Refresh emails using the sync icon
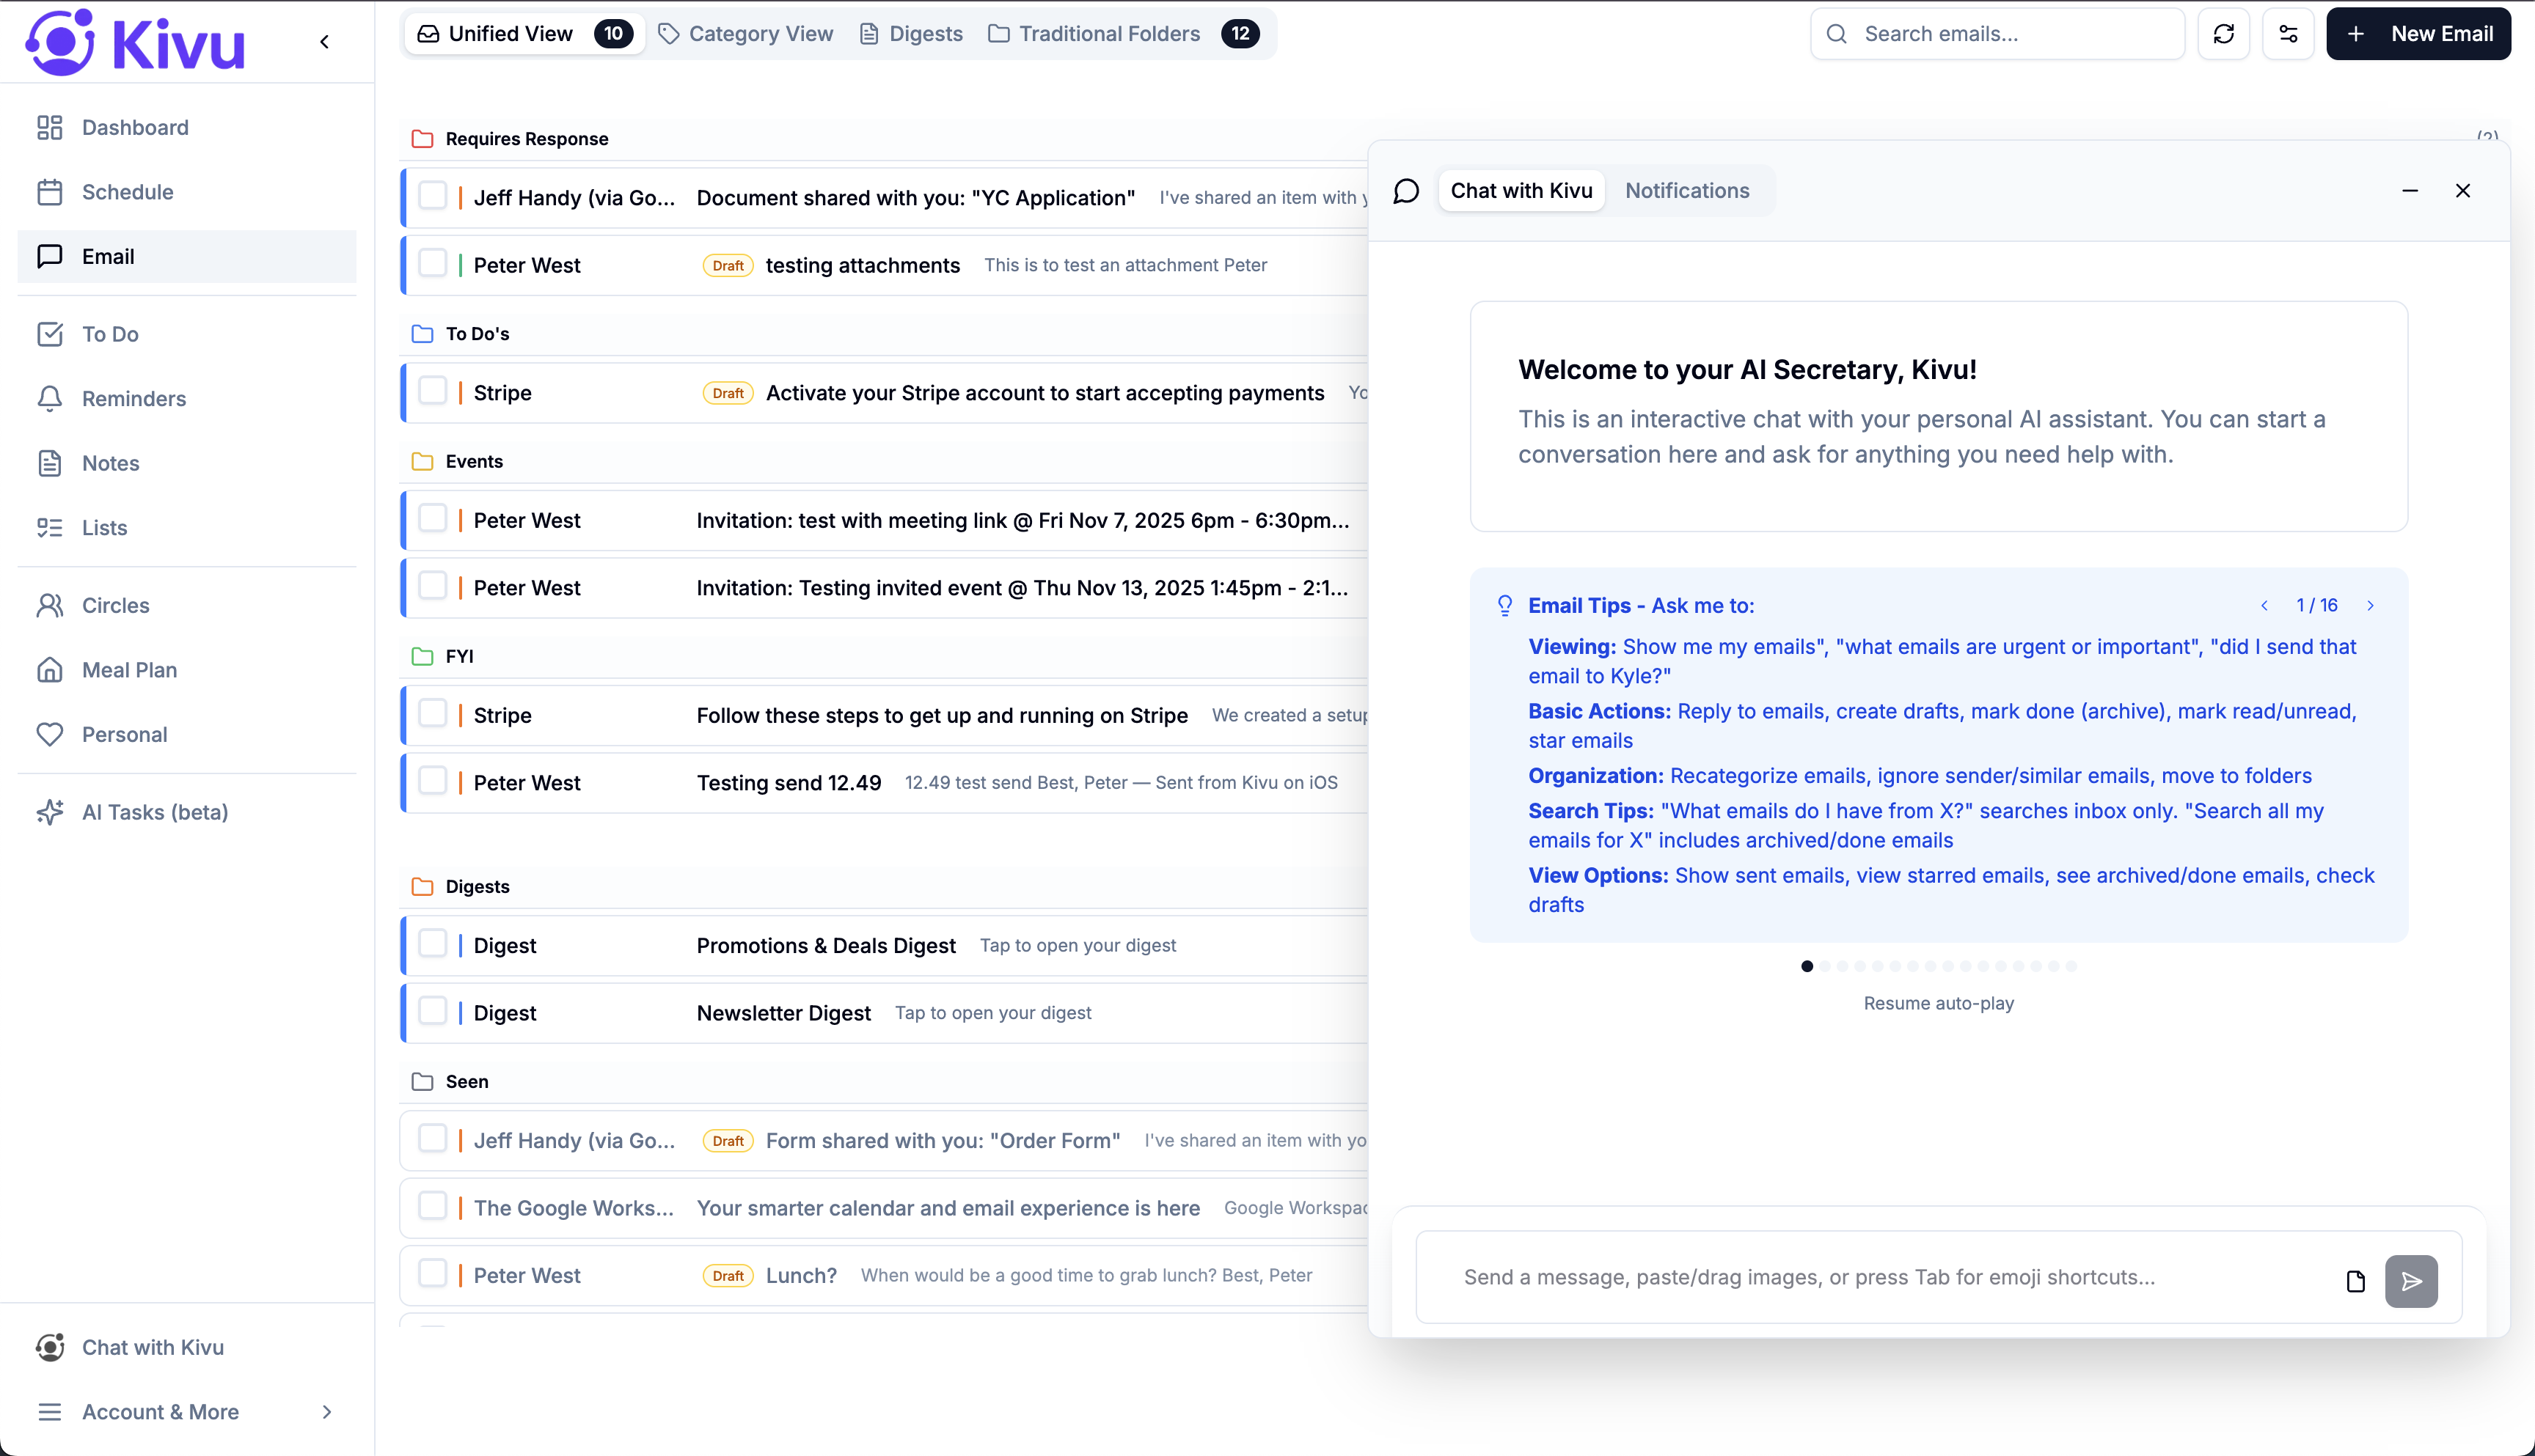This screenshot has width=2535, height=1456. [x=2224, y=33]
